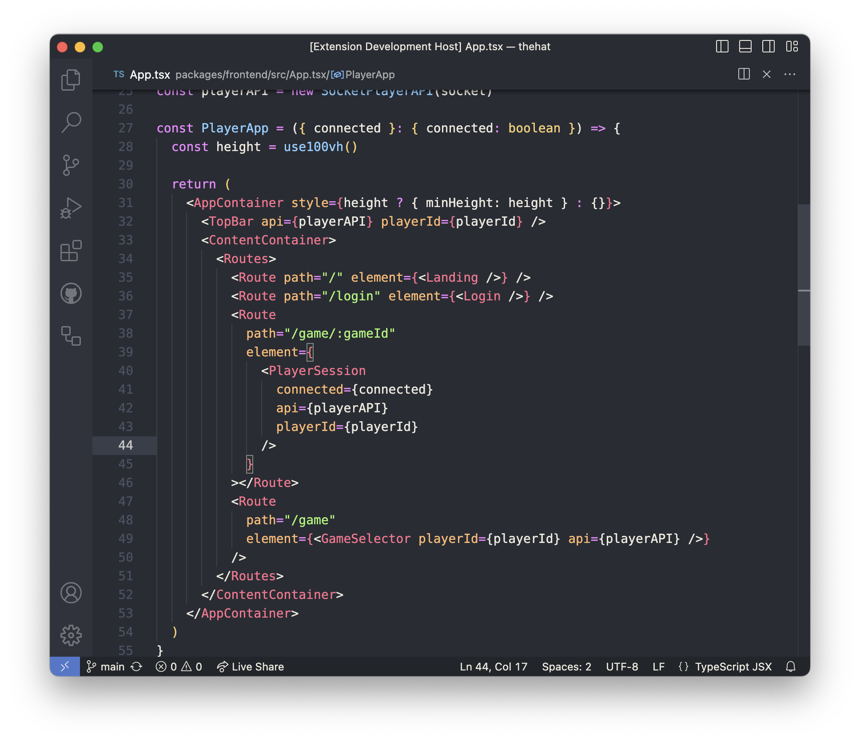
Task: Open the Source Control view
Action: (71, 165)
